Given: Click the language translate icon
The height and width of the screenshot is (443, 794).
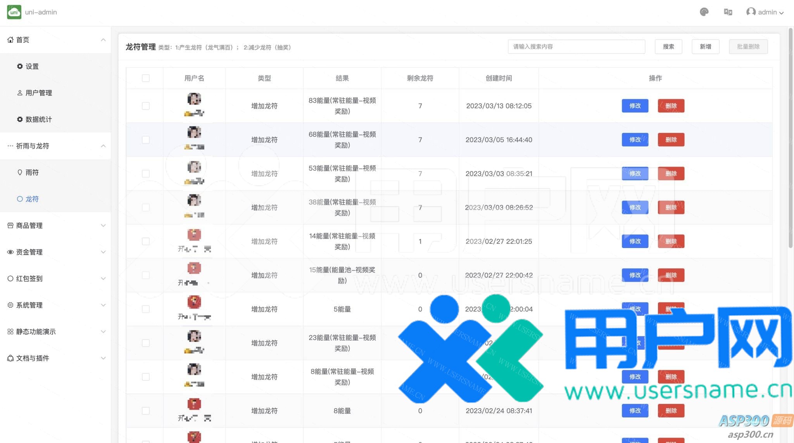Looking at the screenshot, I should [728, 12].
